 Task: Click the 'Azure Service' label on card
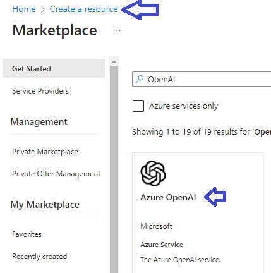162,245
